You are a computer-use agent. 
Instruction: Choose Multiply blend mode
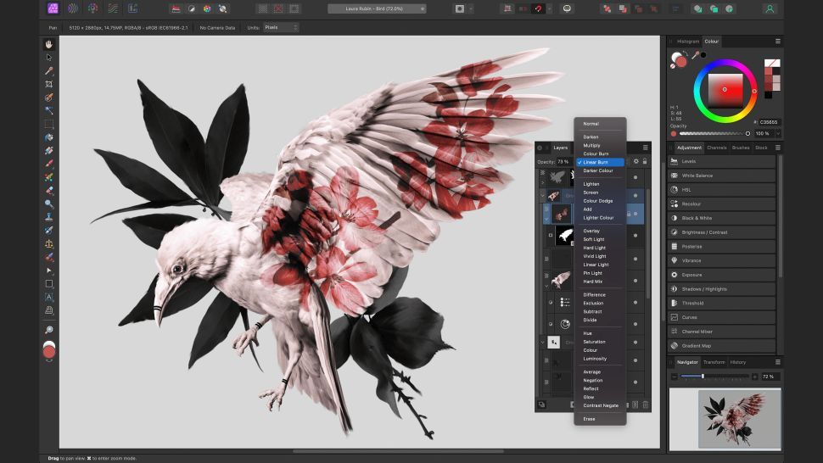click(591, 145)
